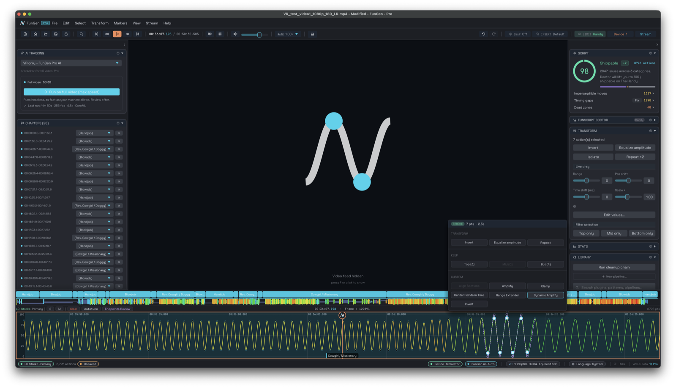Select the Bottom only filter
The image size is (676, 388).
click(x=642, y=233)
